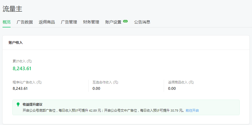252x125 pixels.
Task: Click the 返佣商品收入 (元) label
Action: (x=181, y=82)
